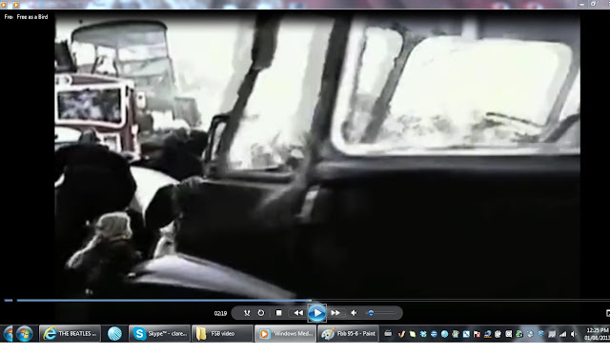This screenshot has width=610, height=355.
Task: Click the 02:19 elapsed time display
Action: [x=220, y=313]
